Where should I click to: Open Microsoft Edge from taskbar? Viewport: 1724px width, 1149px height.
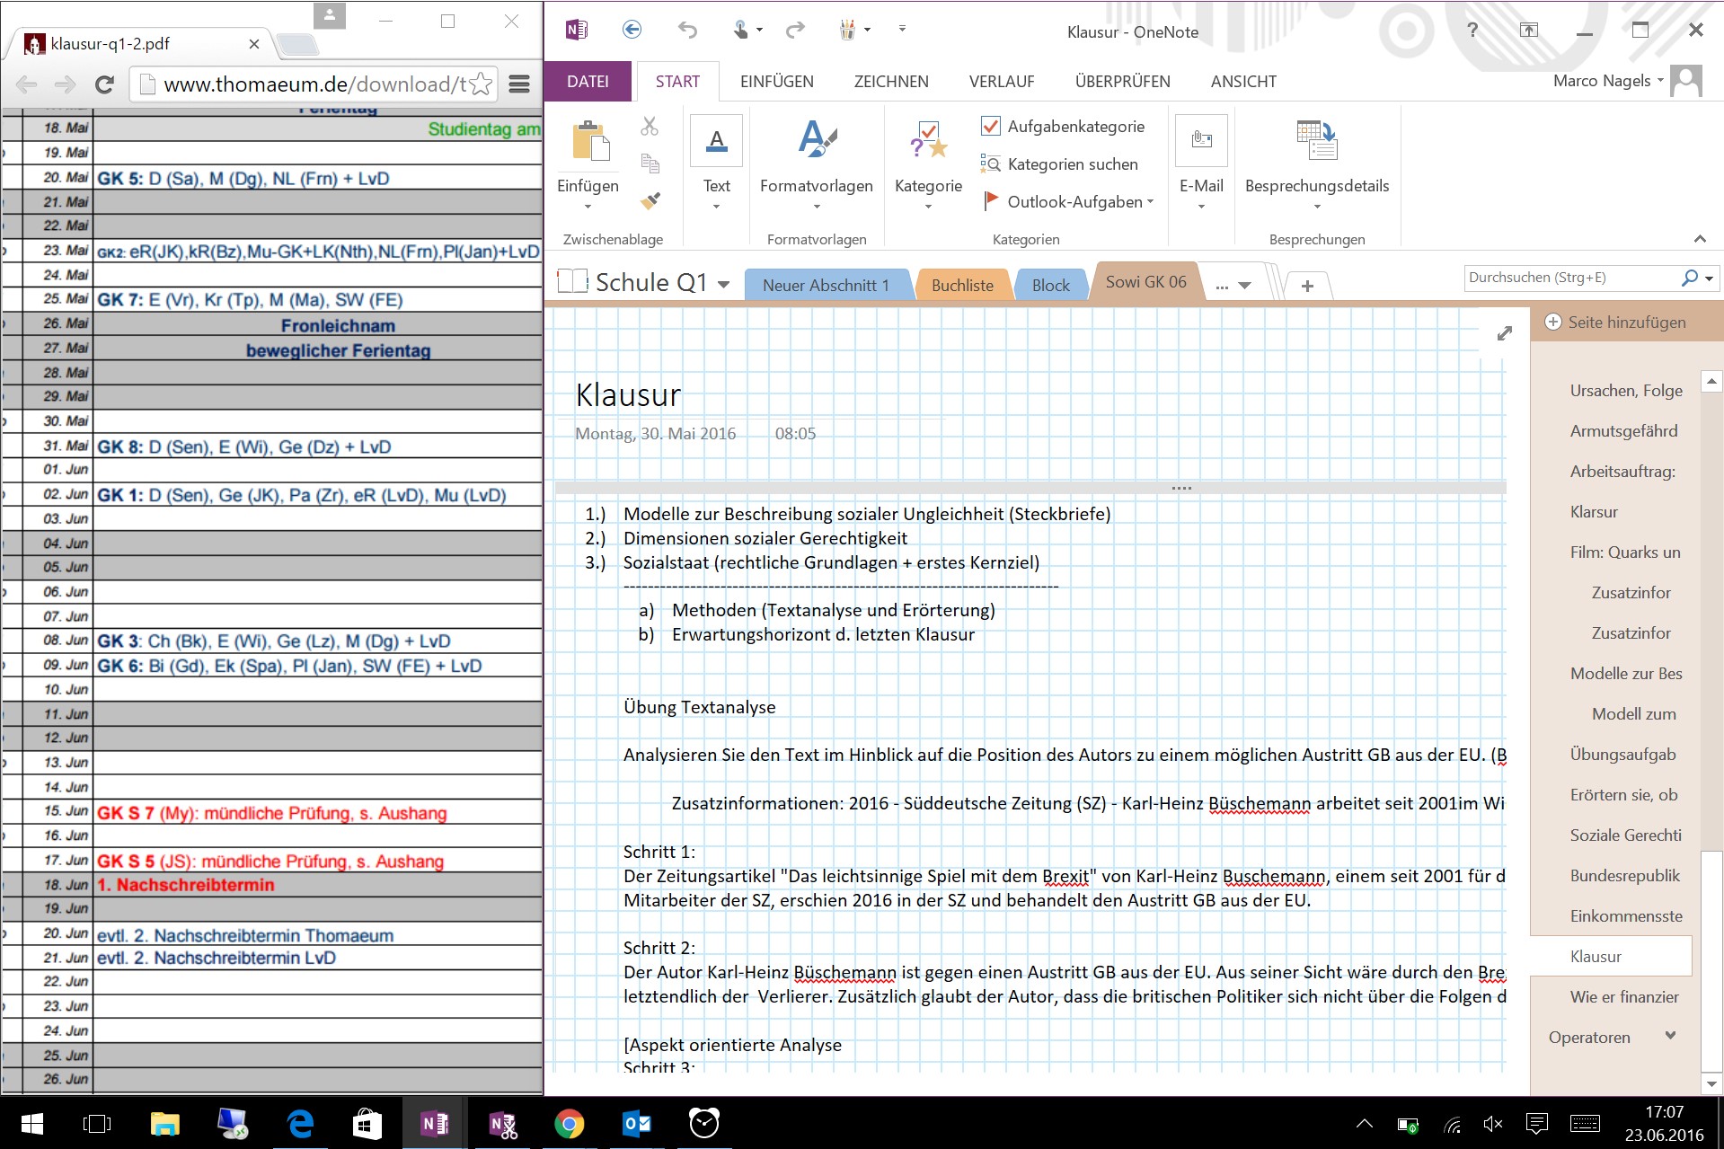point(300,1123)
